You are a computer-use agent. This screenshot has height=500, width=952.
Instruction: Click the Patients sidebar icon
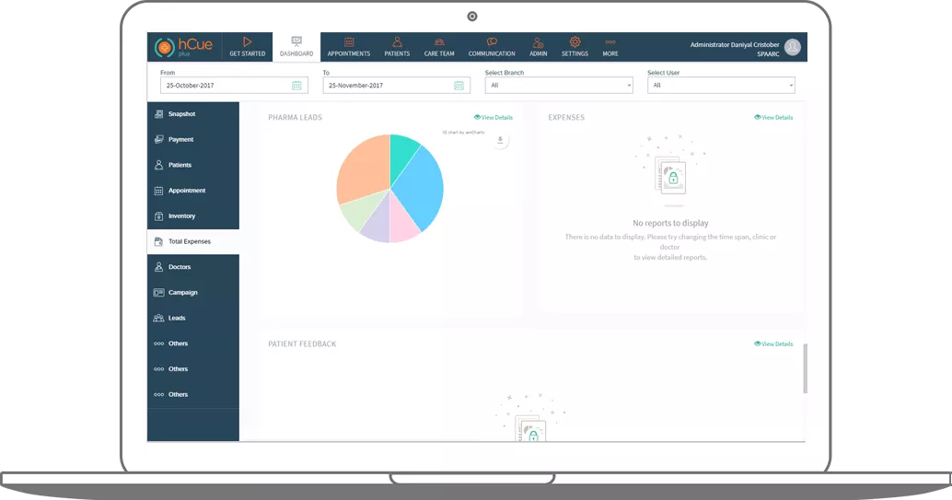(x=158, y=165)
